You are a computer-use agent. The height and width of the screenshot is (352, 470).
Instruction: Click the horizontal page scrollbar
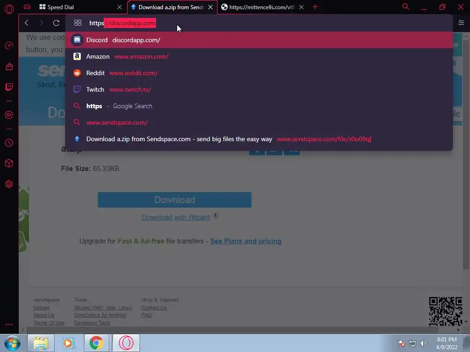click(232, 330)
